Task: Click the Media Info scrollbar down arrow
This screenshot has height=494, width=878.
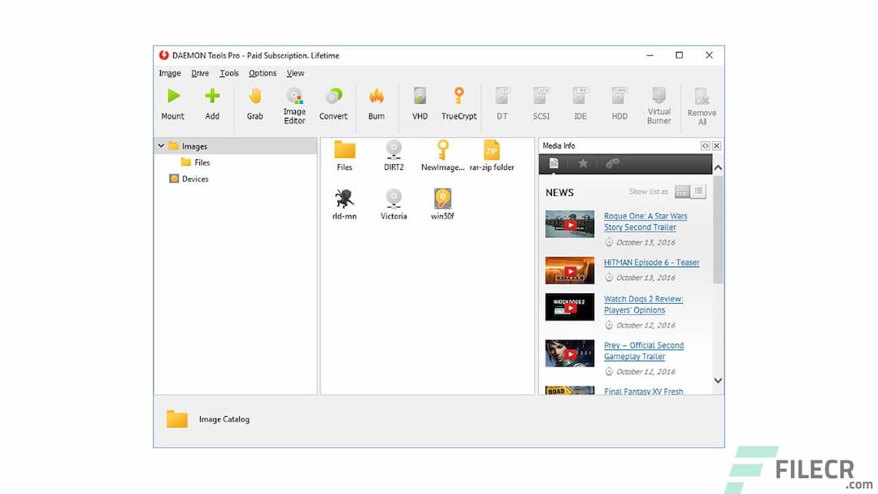Action: [x=718, y=380]
